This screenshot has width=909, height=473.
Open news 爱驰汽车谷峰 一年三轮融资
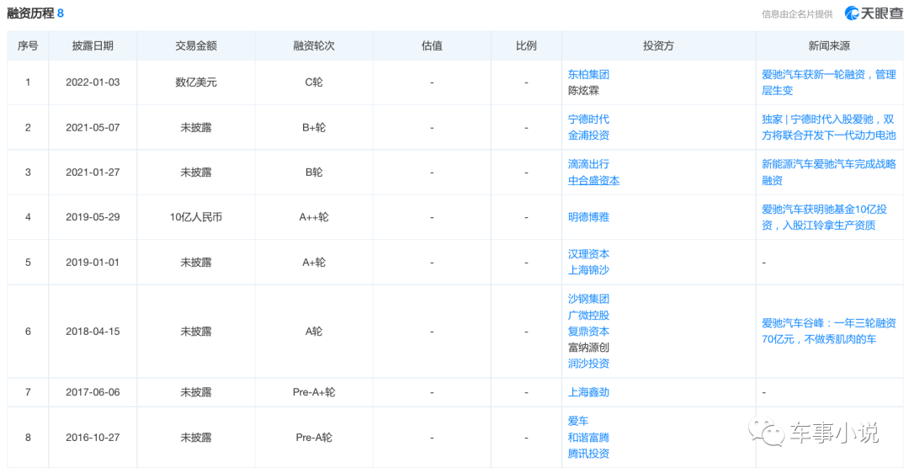click(828, 331)
